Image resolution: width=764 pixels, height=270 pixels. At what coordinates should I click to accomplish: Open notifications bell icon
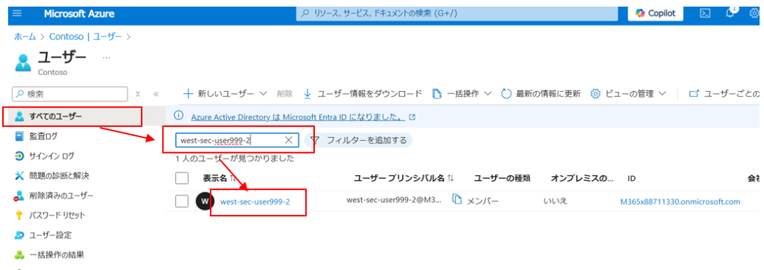tap(730, 13)
